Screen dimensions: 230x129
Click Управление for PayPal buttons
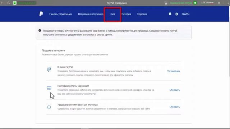coord(173,71)
